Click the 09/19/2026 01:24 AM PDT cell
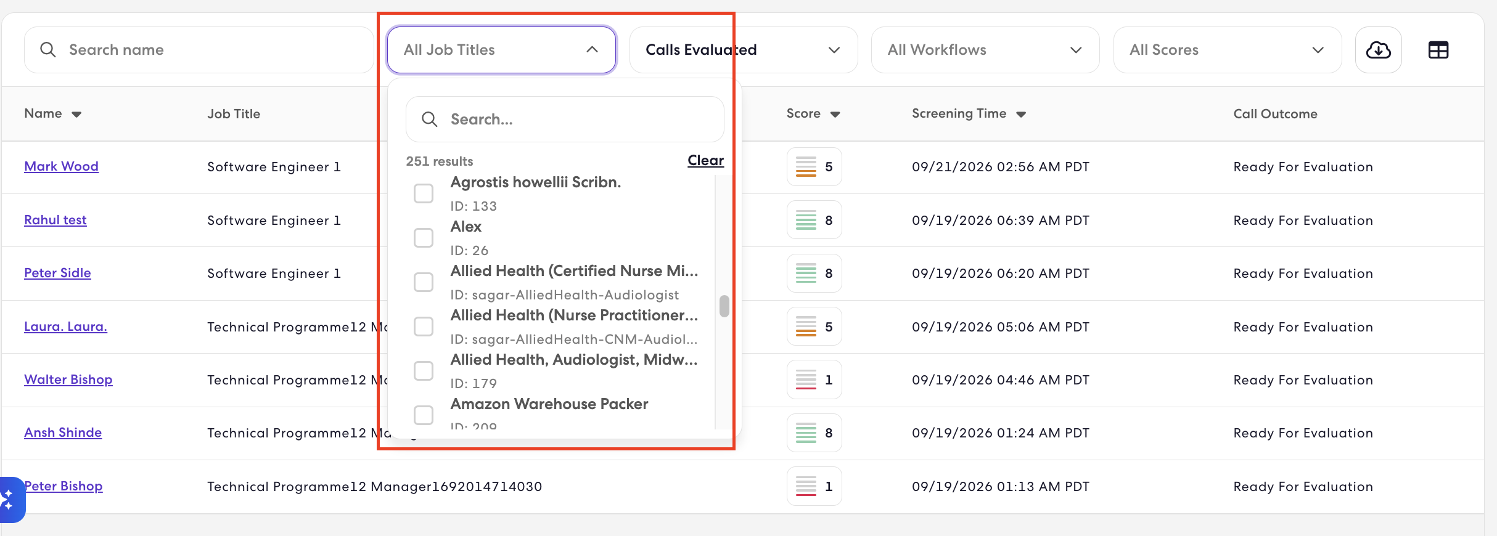 coord(1001,433)
